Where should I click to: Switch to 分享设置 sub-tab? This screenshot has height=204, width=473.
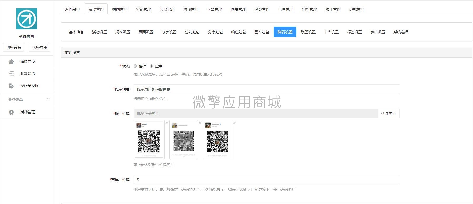pyautogui.click(x=169, y=32)
